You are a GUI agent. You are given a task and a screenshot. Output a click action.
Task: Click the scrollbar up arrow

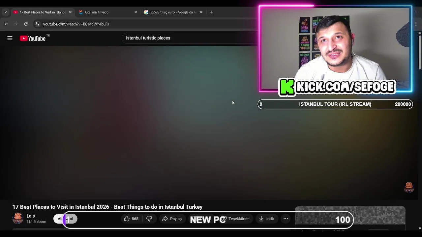pyautogui.click(x=420, y=33)
